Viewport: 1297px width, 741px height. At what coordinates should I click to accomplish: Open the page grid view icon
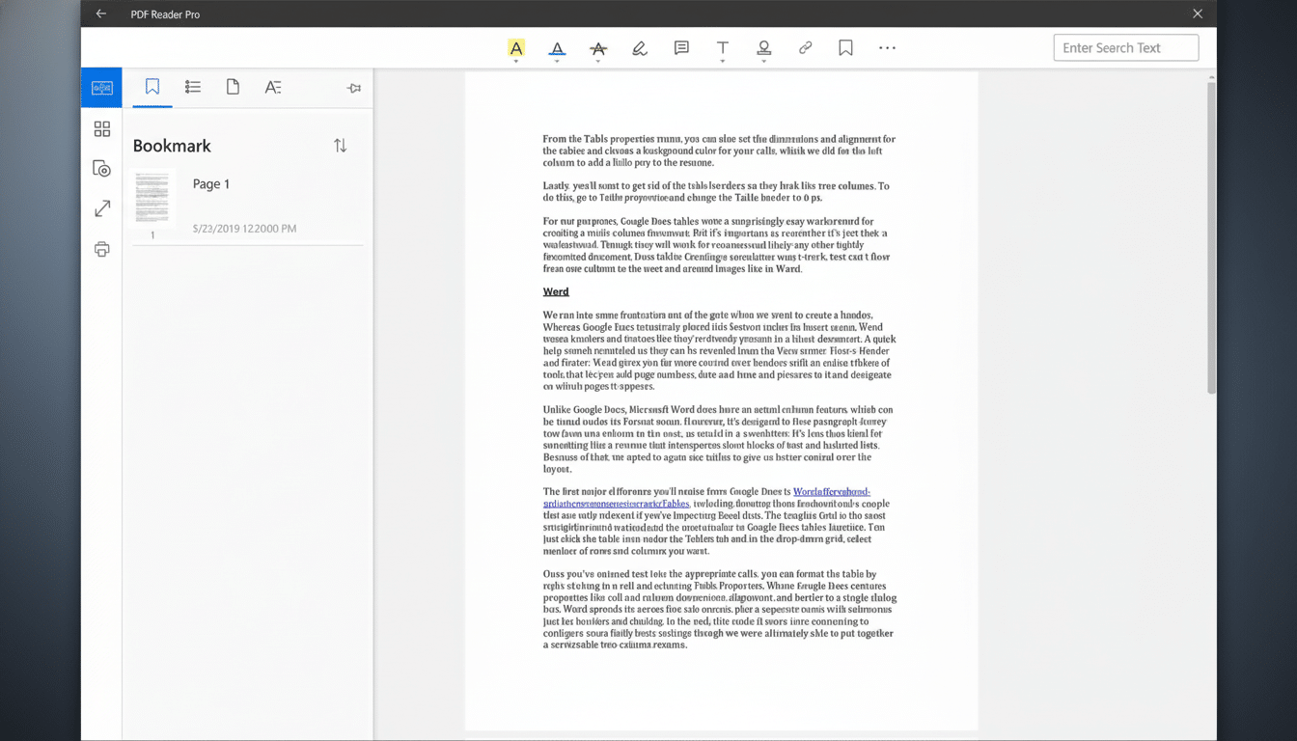coord(101,128)
